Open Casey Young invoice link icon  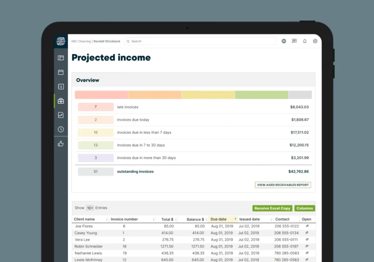307,232
